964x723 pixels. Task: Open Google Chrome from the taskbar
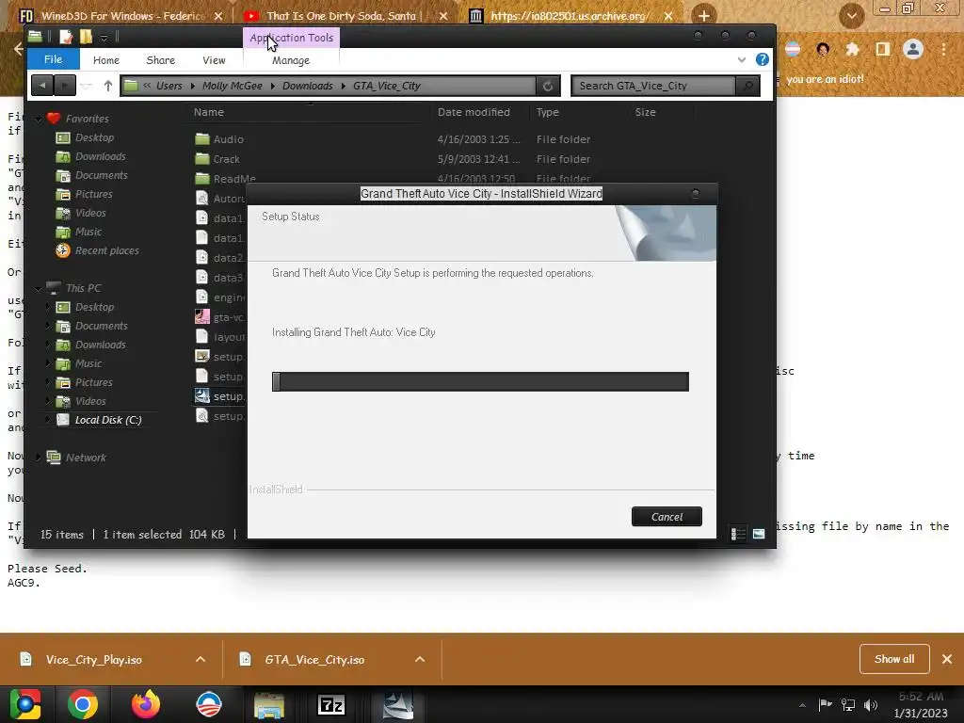pos(83,704)
